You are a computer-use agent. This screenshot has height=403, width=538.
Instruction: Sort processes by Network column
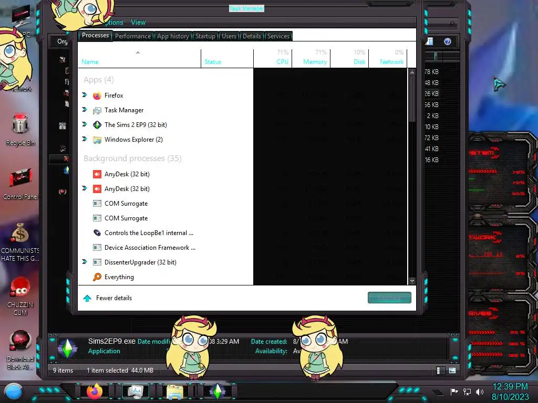(388, 59)
